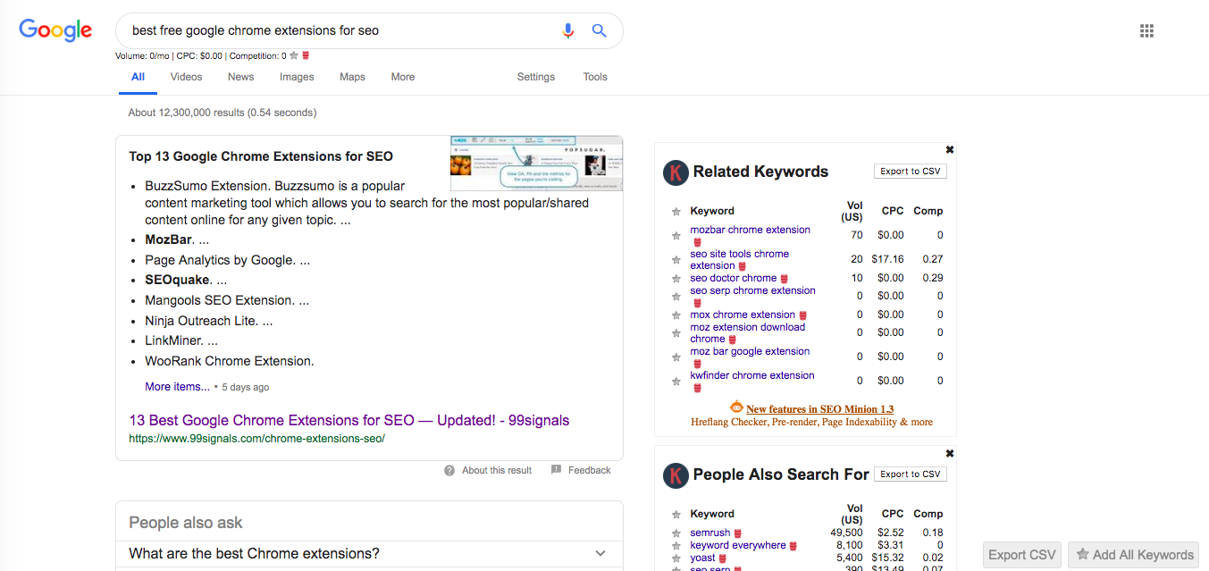Star the 'yoast' keyword

[676, 558]
